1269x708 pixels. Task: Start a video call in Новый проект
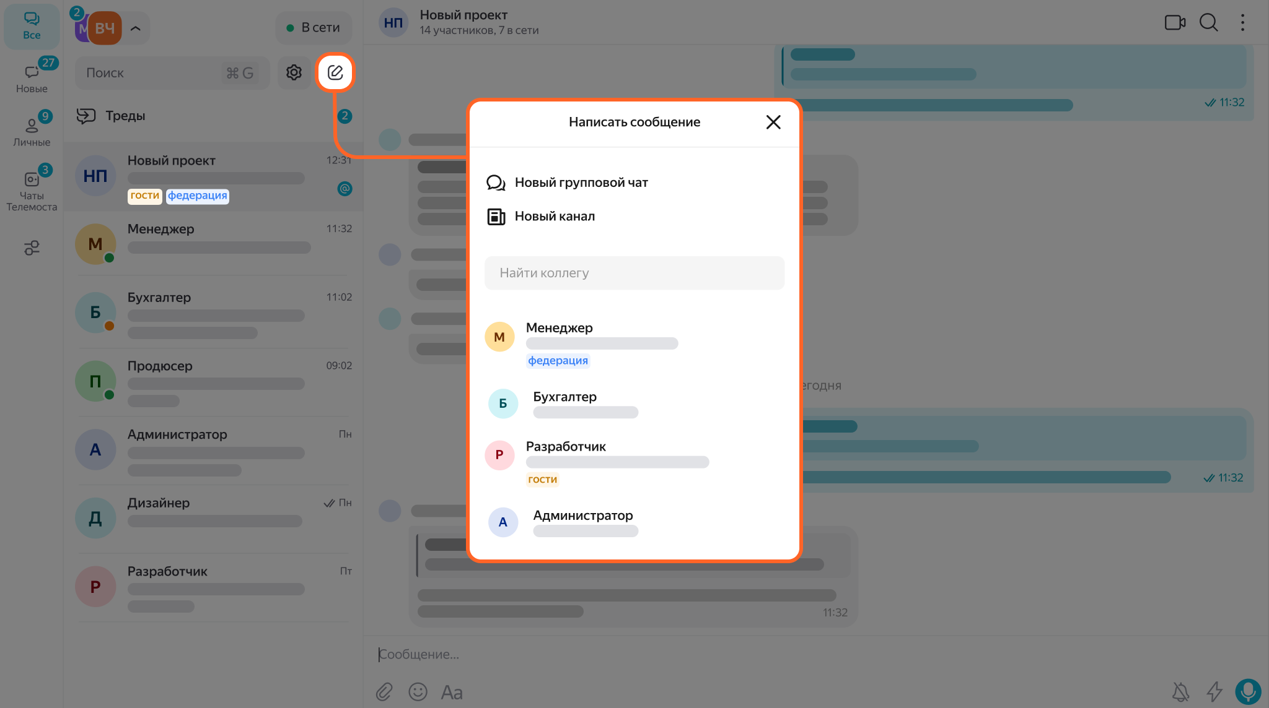(1175, 23)
